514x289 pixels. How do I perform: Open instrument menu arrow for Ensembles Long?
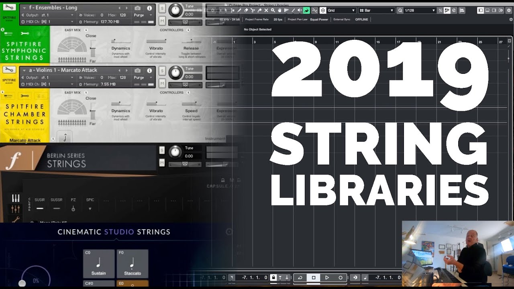pos(24,8)
